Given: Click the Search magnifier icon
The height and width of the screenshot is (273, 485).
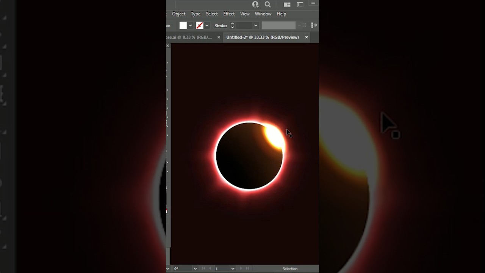Looking at the screenshot, I should coord(268,5).
